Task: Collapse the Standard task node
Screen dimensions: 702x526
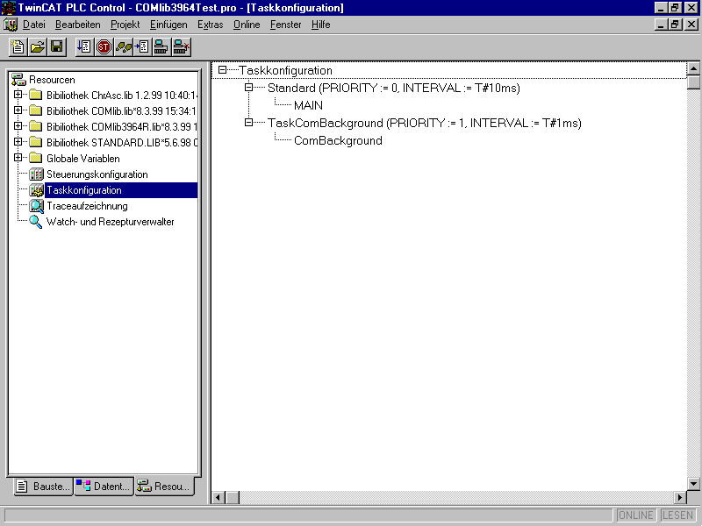Action: pyautogui.click(x=249, y=88)
